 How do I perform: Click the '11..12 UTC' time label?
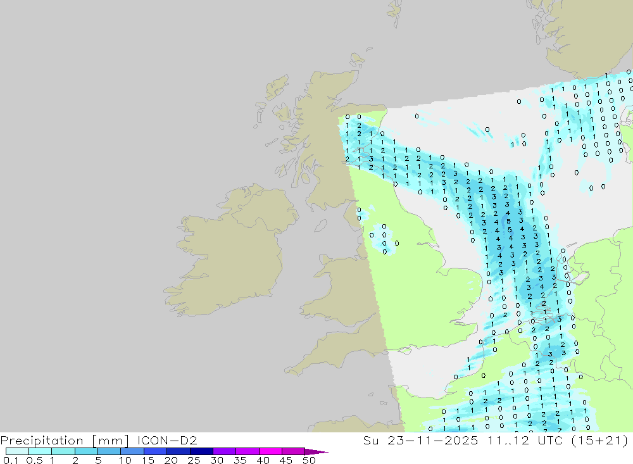(x=525, y=440)
